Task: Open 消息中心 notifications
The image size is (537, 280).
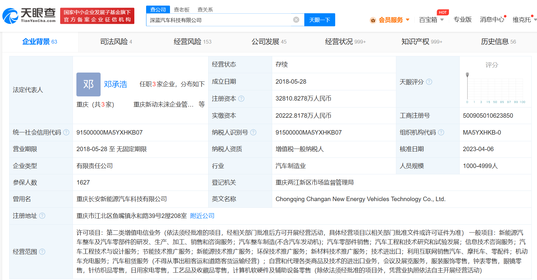Action: 492,20
